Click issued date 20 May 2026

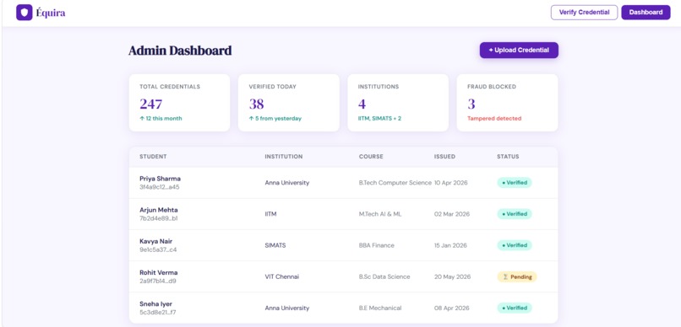coord(452,276)
